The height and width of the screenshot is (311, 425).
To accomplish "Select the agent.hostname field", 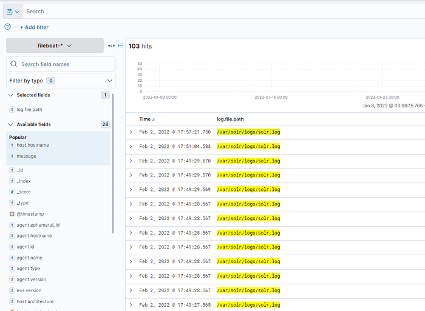I will point(34,236).
